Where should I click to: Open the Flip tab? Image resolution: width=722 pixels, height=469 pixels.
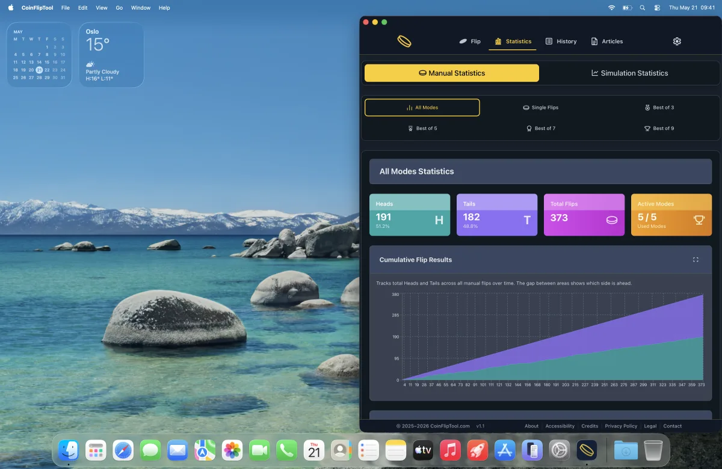pos(470,41)
